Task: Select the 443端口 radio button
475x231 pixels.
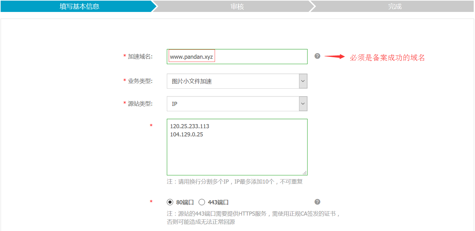Action: 202,202
